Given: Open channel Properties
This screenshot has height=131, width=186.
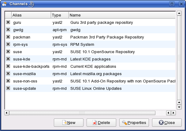Looking at the screenshot, I should point(134,122).
